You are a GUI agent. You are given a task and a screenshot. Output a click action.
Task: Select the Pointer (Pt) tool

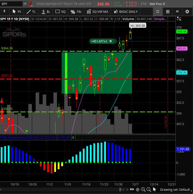click(17, 12)
